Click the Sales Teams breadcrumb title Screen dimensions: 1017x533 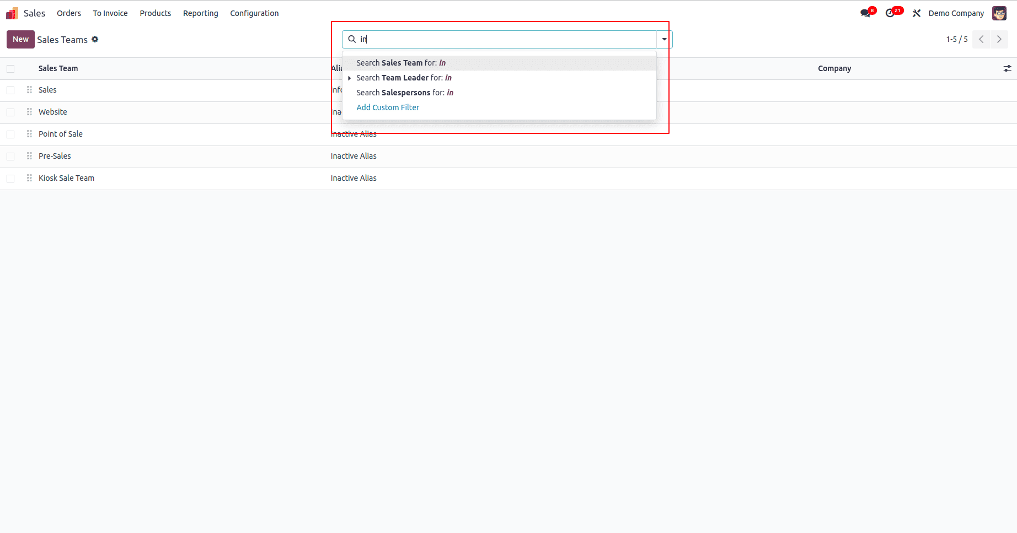62,40
